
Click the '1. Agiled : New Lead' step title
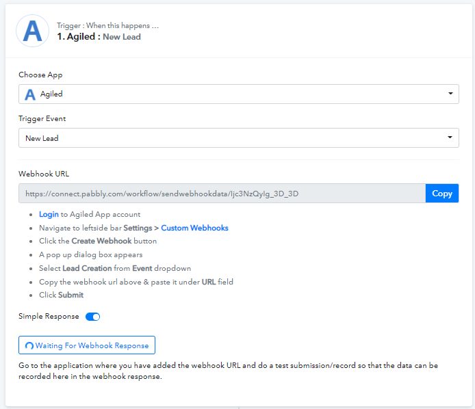pyautogui.click(x=99, y=37)
